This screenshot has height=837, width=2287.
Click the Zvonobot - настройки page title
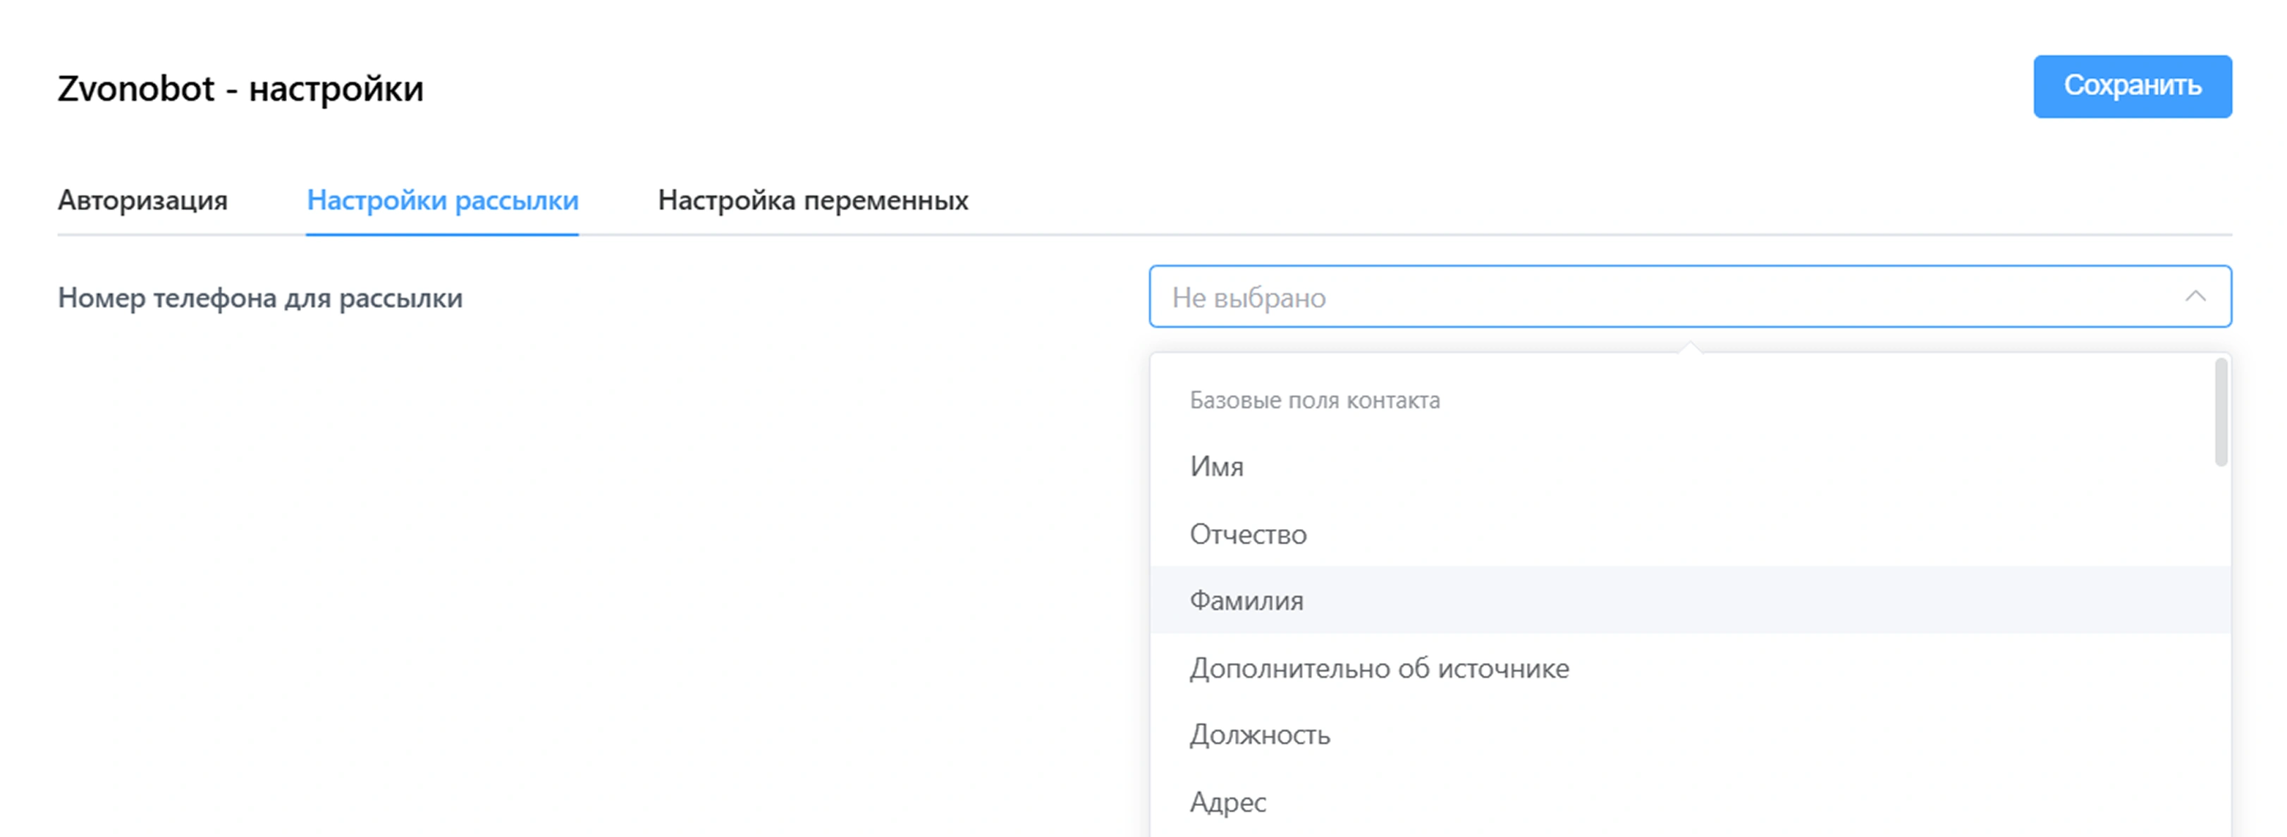(240, 89)
